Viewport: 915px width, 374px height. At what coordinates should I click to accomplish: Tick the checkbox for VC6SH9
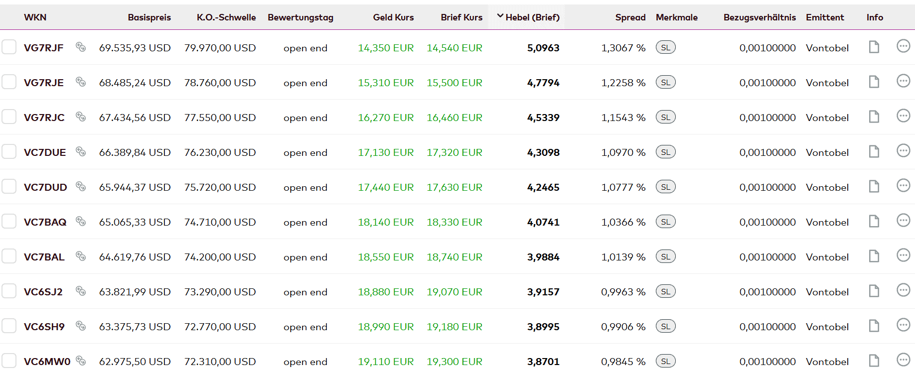(9, 326)
